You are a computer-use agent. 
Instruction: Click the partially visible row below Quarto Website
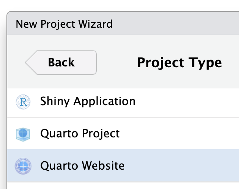123,186
